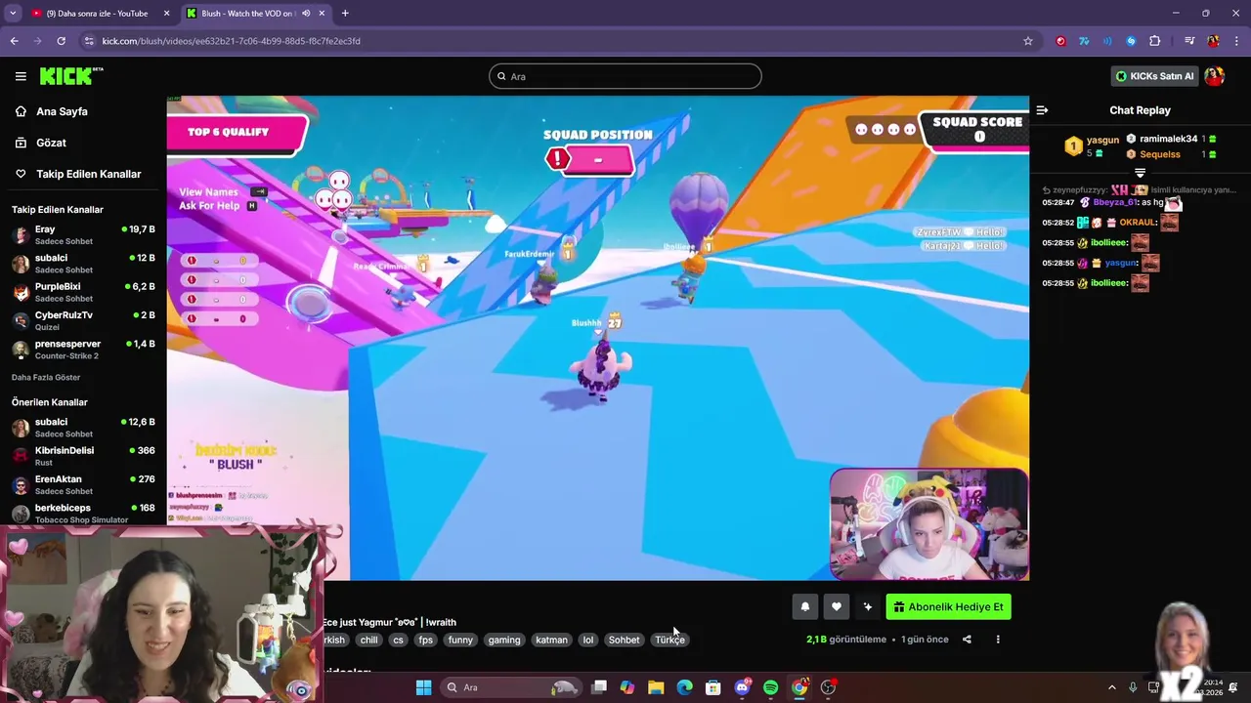Open ErenAktan recommended channel

(x=83, y=485)
